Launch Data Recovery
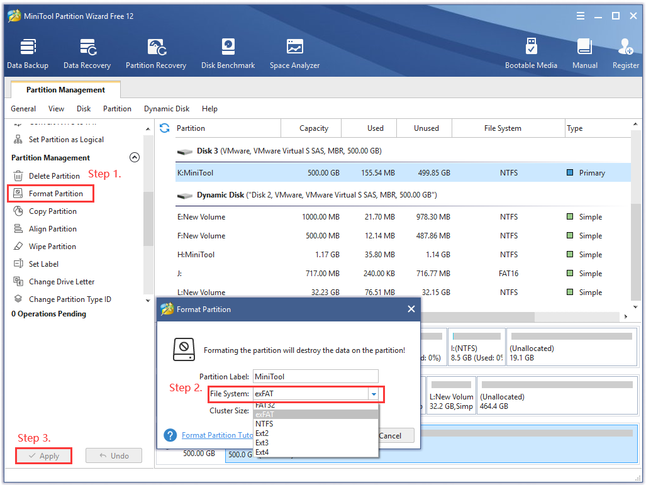The image size is (646, 485). coord(87,53)
